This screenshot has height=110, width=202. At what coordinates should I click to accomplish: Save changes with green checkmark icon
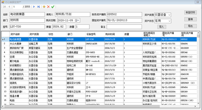53,7
